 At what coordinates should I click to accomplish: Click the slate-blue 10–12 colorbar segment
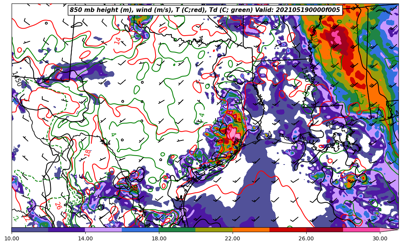click(x=30, y=230)
